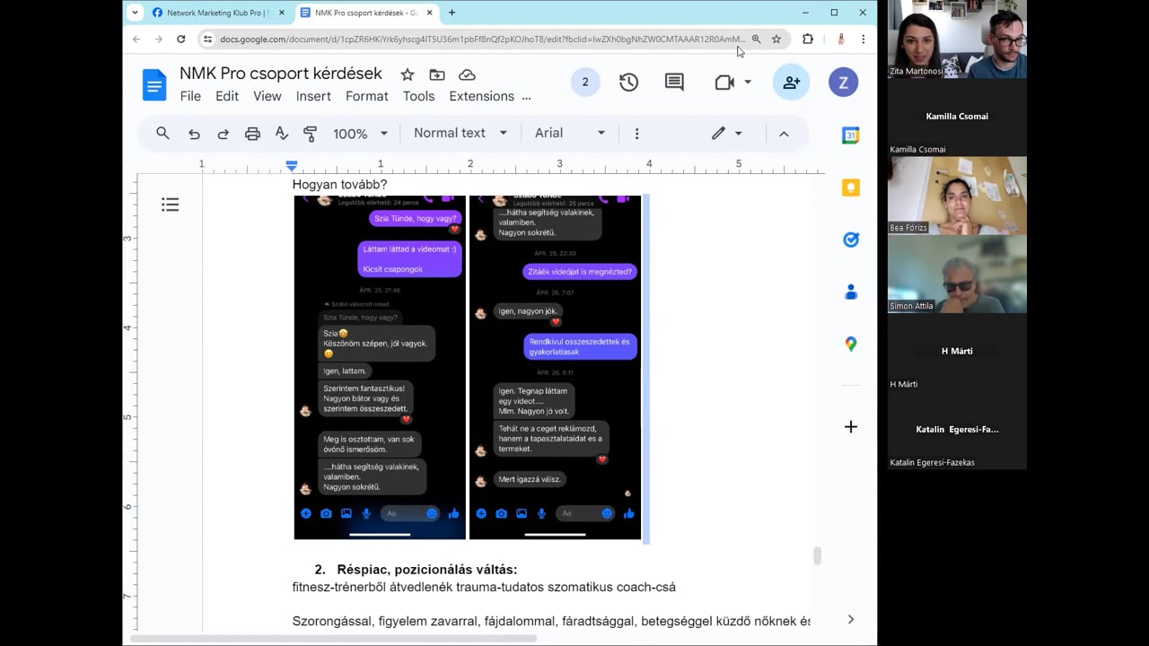The image size is (1149, 646).
Task: Open the View menu
Action: tap(267, 96)
